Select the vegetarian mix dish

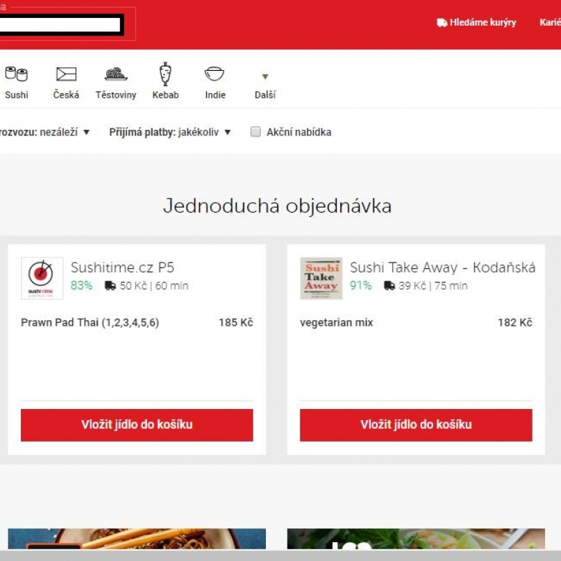pos(336,322)
